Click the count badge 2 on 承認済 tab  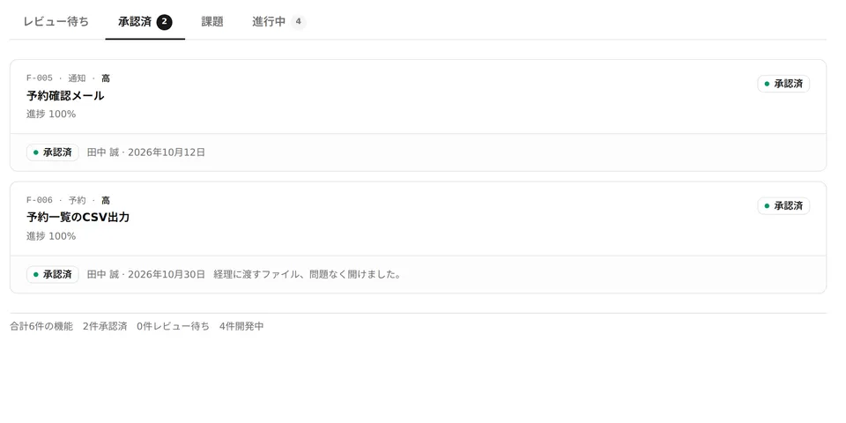tap(165, 22)
